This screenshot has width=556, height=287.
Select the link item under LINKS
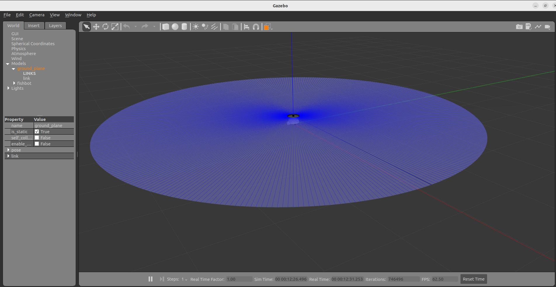click(x=27, y=78)
